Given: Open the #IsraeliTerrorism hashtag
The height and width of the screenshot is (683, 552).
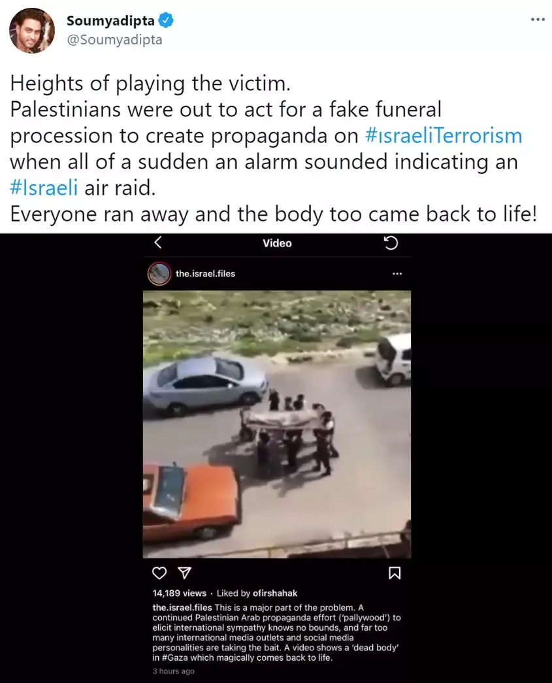Looking at the screenshot, I should point(444,135).
